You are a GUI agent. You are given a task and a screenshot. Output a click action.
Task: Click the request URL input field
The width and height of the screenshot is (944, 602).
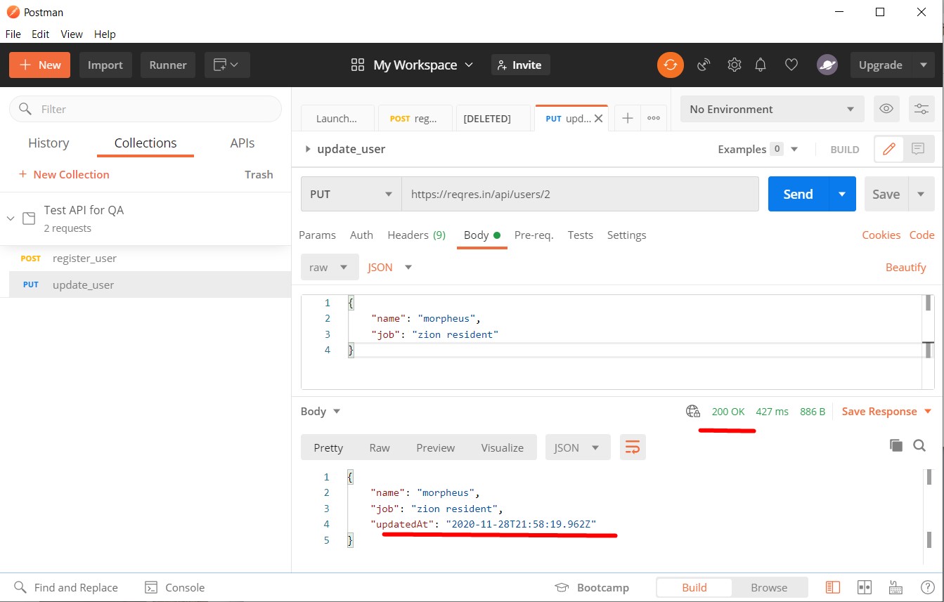pos(580,194)
